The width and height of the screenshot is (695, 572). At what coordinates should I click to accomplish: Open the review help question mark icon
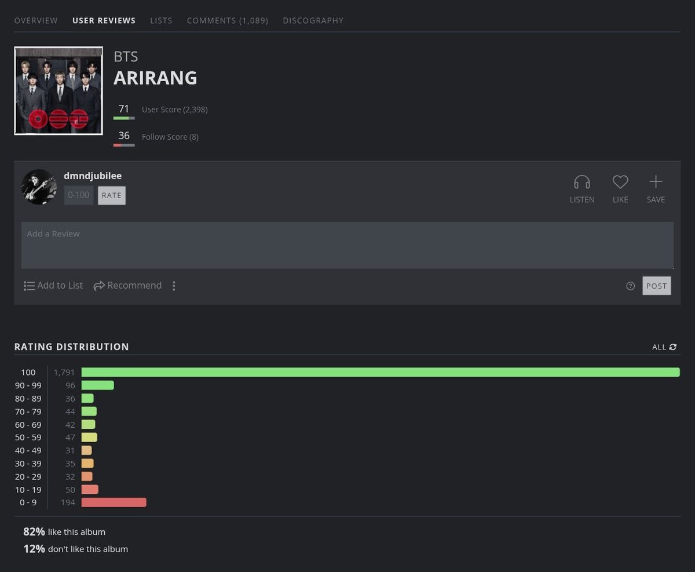[631, 286]
